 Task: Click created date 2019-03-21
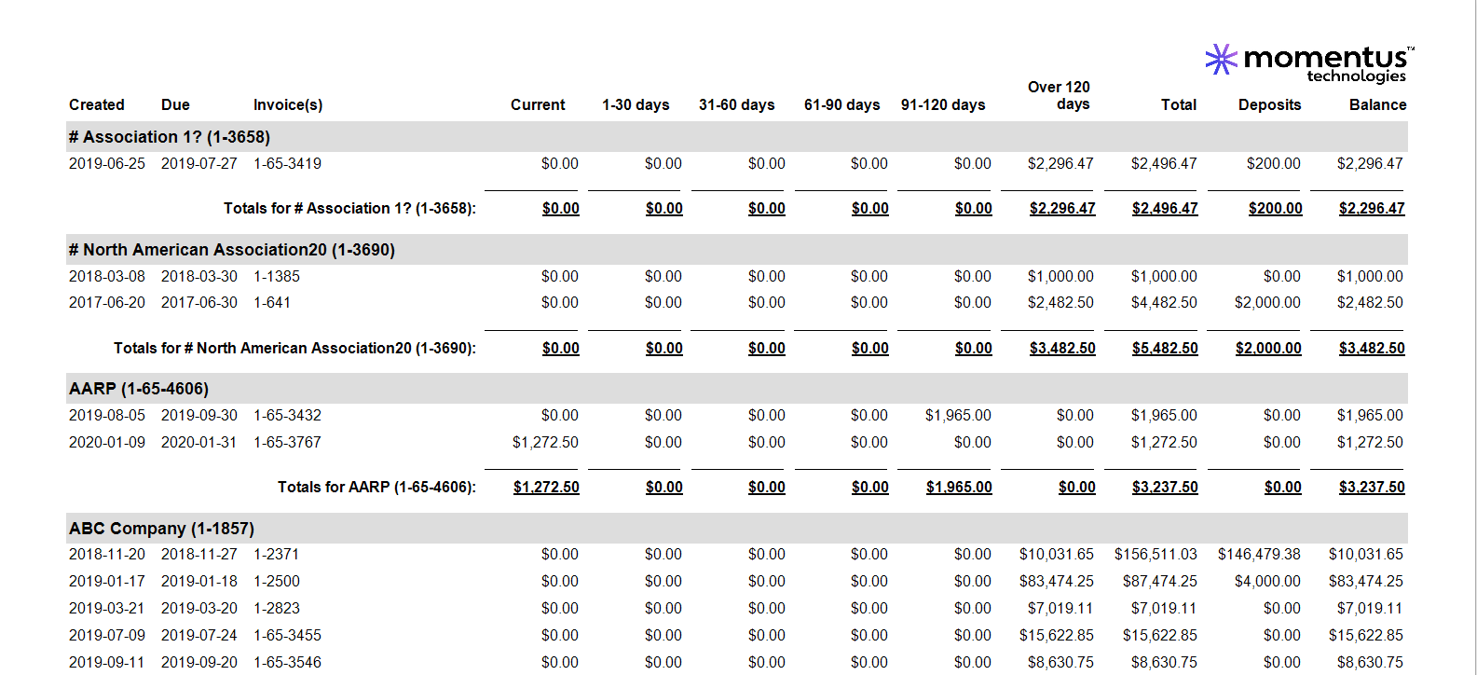point(107,608)
